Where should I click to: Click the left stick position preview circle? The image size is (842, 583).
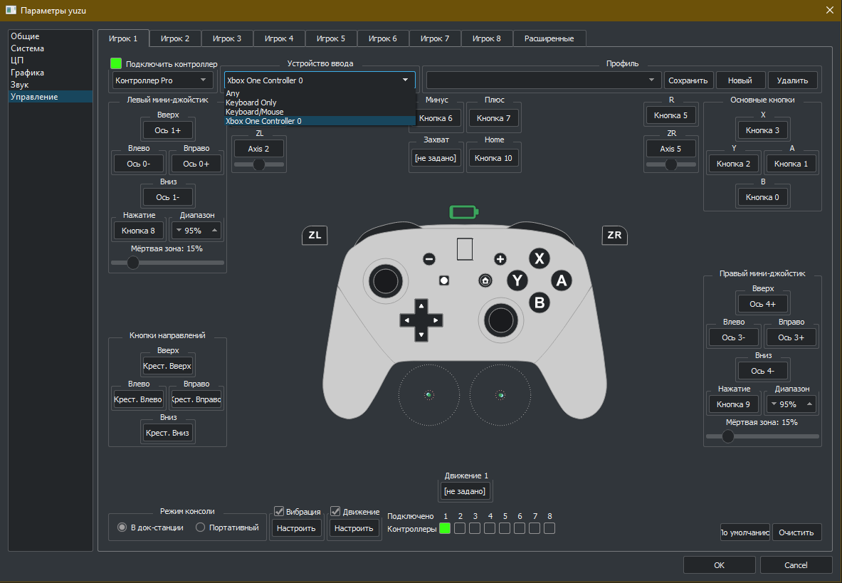428,394
